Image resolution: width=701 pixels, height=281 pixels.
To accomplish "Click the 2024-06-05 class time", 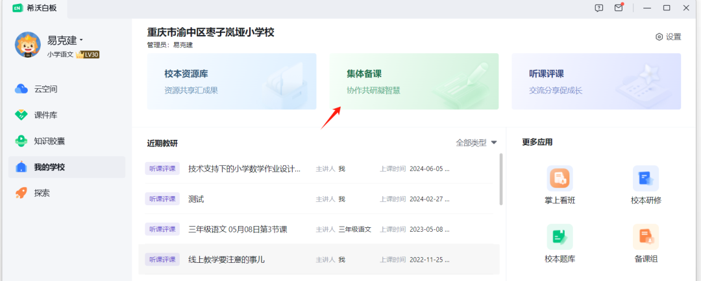I will pyautogui.click(x=430, y=169).
